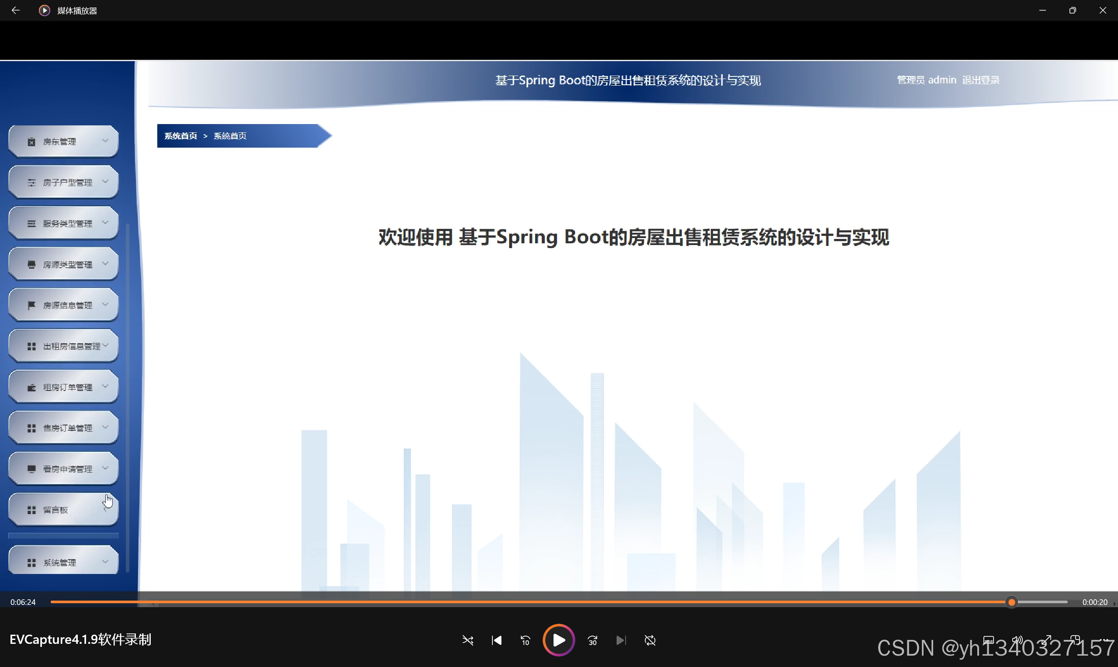Screen dimensions: 1118x667
Task: Open the 租房订单管理 menu item
Action: tap(67, 387)
